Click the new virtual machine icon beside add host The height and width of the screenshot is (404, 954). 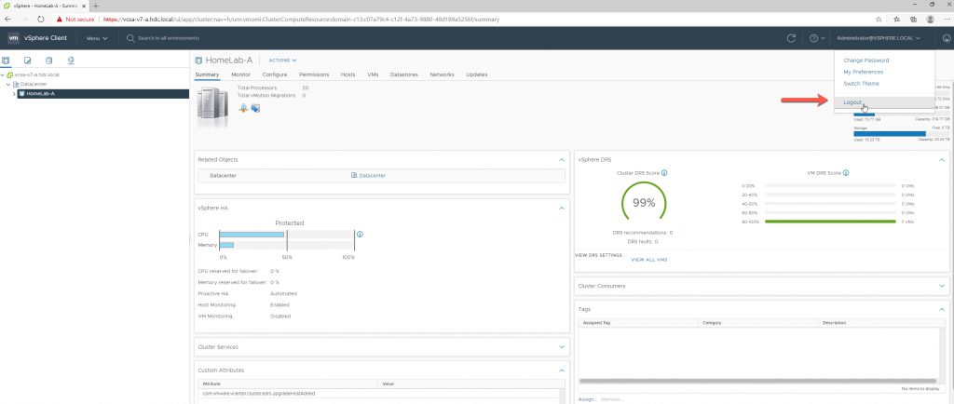(255, 108)
